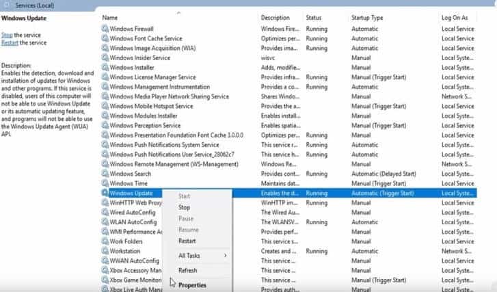The height and width of the screenshot is (292, 497).
Task: Click the gear icon beside Windows Firewall
Action: (x=105, y=29)
